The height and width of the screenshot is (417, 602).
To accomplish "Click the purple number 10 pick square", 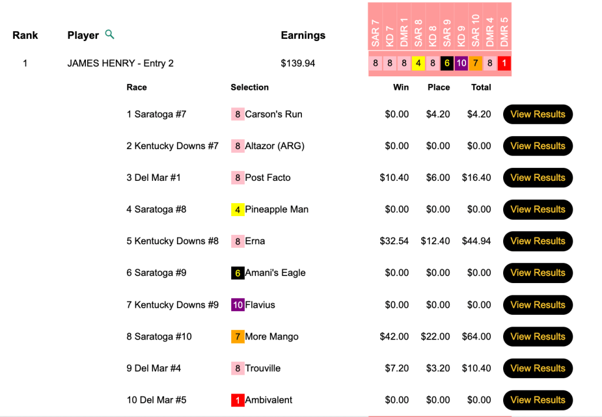I will click(x=461, y=63).
